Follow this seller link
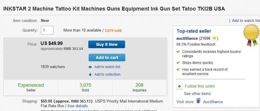260x111 pixels. pos(200,86)
